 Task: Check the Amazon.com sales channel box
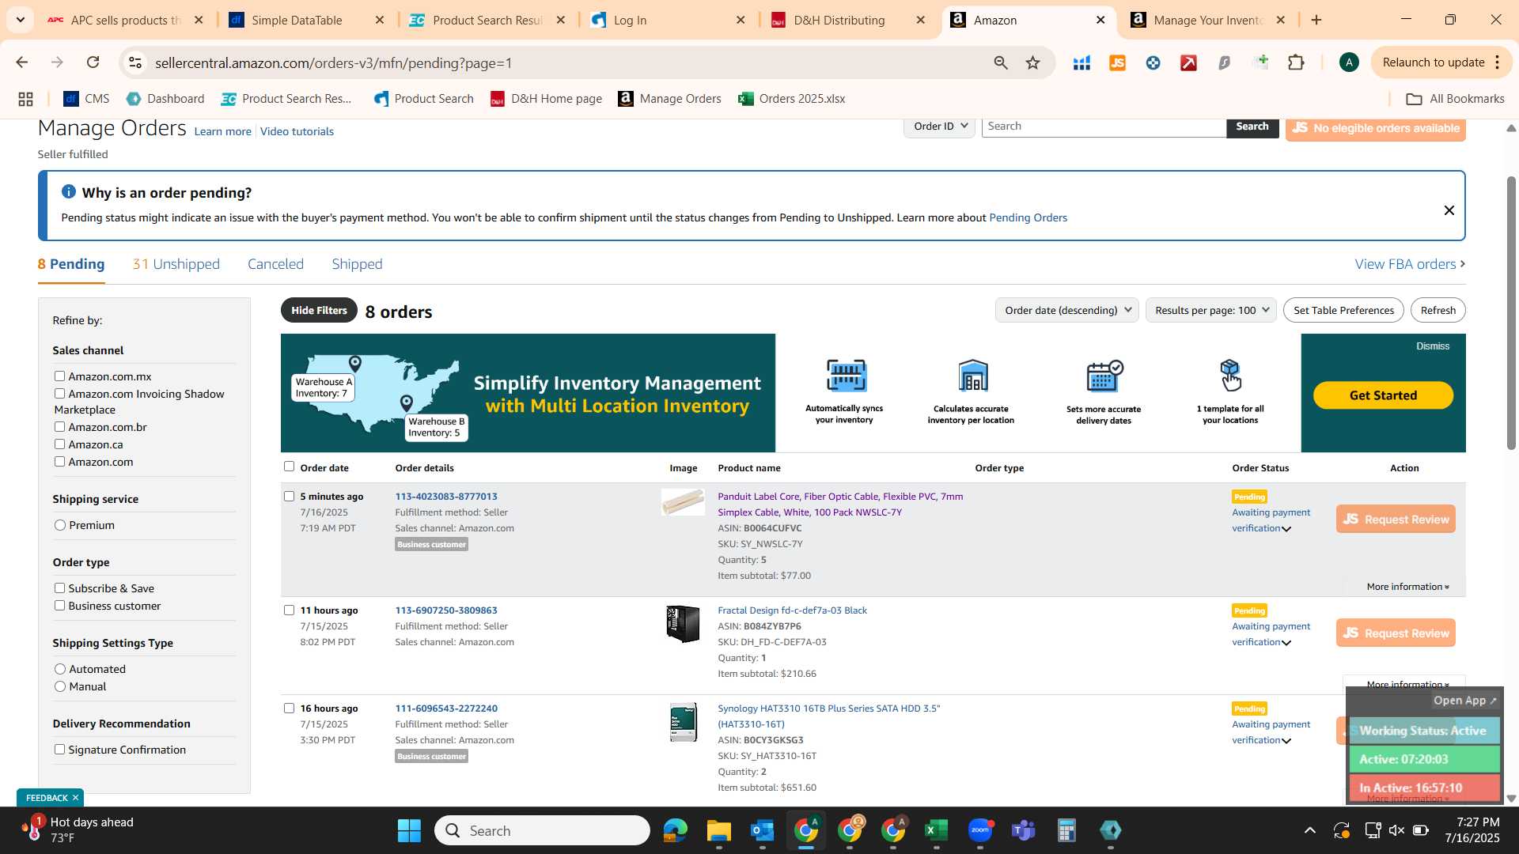pos(59,462)
